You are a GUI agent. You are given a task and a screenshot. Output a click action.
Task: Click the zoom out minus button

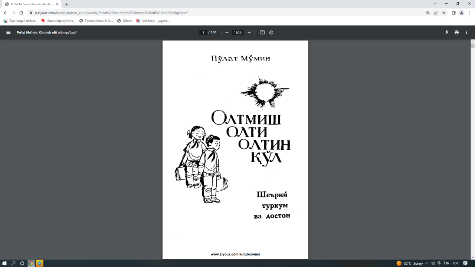click(227, 33)
